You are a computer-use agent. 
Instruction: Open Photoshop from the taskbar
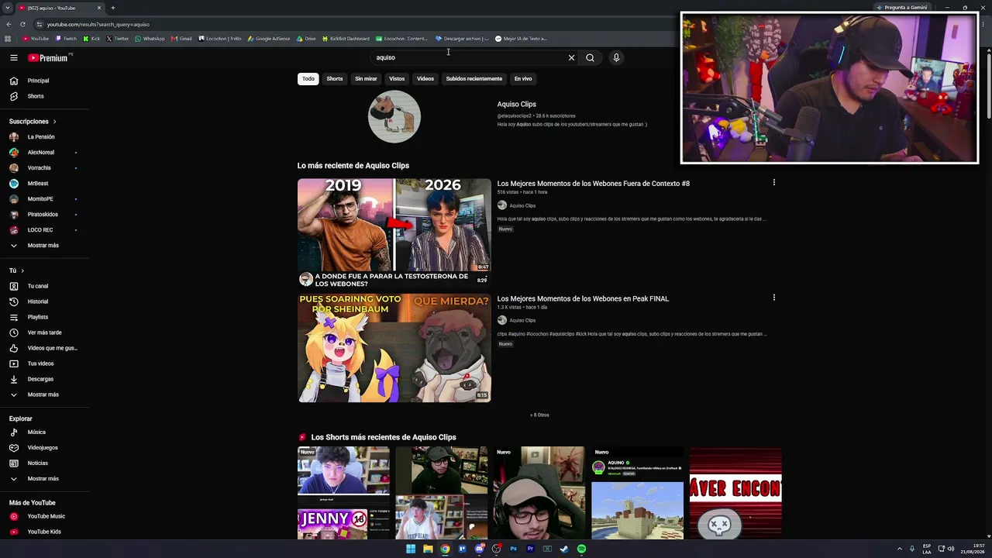[x=513, y=549]
